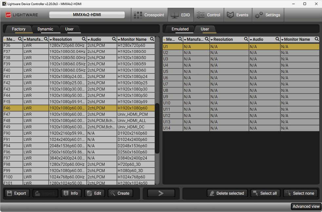The image size is (322, 212).
Task: Click the left EDID list scrollbar
Action: click(x=157, y=128)
